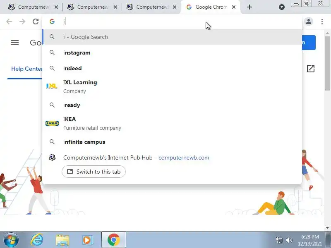Viewport: 331px width, 248px height.
Task: Choose the indeed suggestion
Action: 172,68
